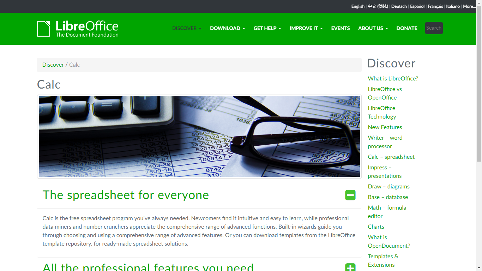Click the 'Discover' sidebar heading

pyautogui.click(x=391, y=64)
